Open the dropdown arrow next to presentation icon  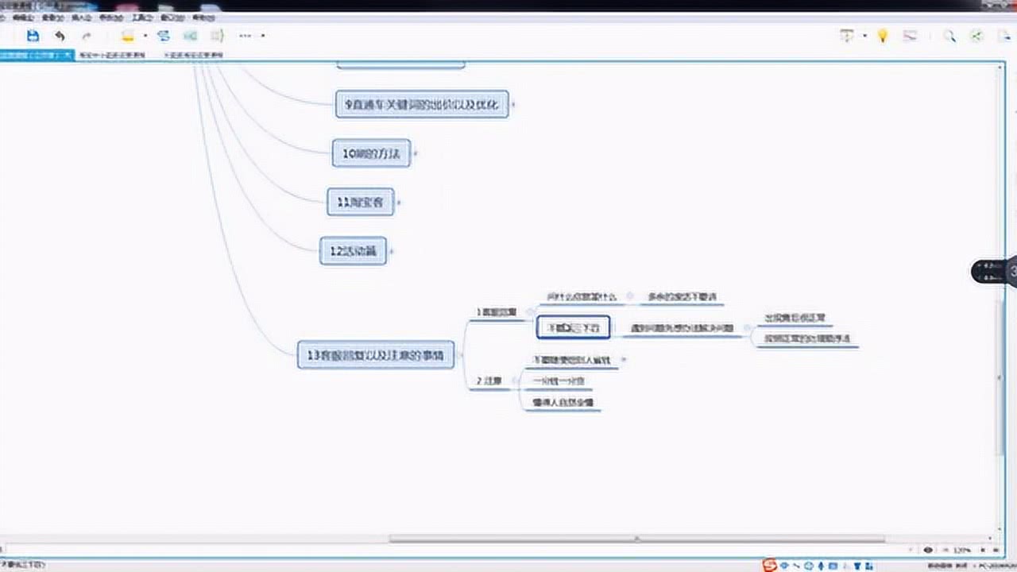[x=864, y=36]
